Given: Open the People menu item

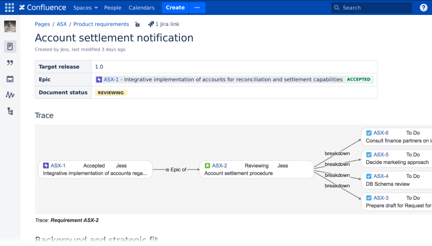Looking at the screenshot, I should [113, 7].
